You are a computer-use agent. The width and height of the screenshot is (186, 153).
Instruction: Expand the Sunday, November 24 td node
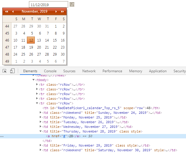[x=40, y=112]
